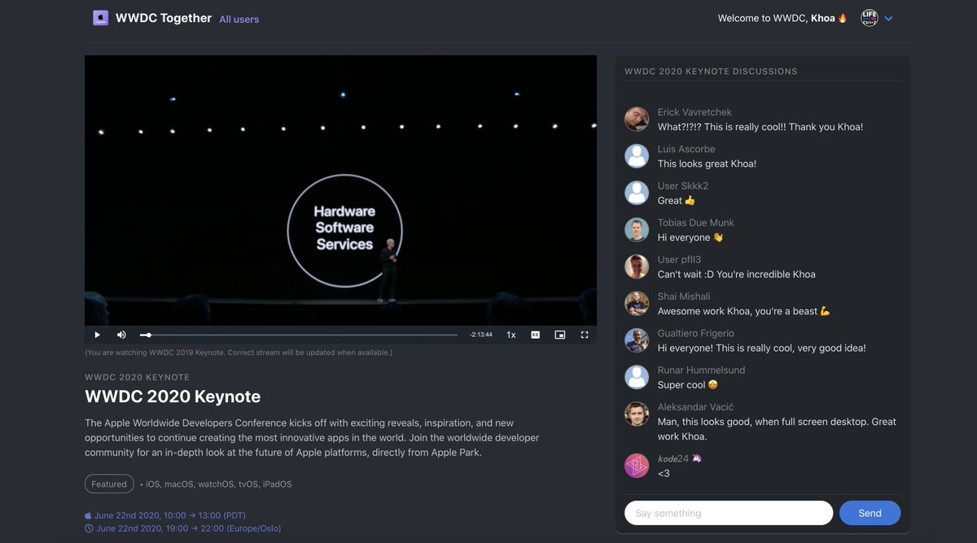Open User pfll3's avatar
This screenshot has width=977, height=543.
point(637,266)
